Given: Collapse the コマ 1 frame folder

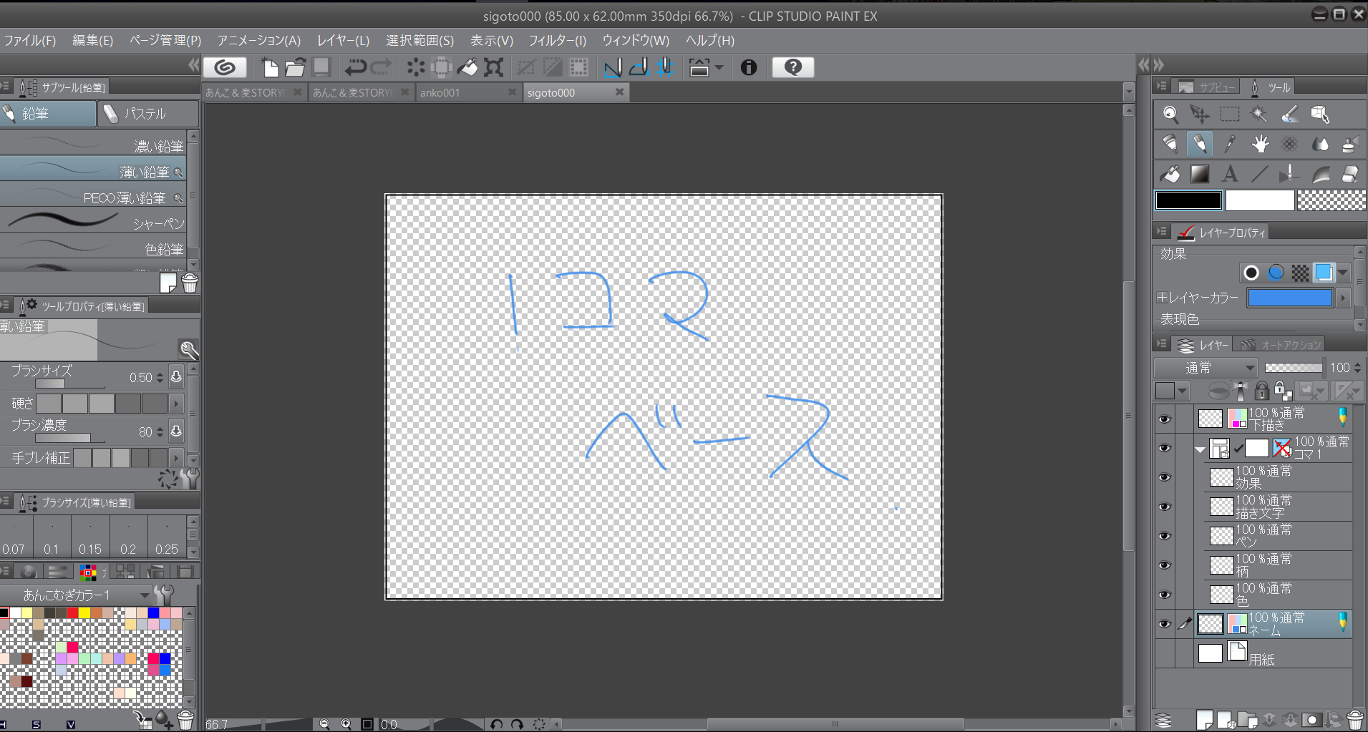Looking at the screenshot, I should coord(1200,449).
